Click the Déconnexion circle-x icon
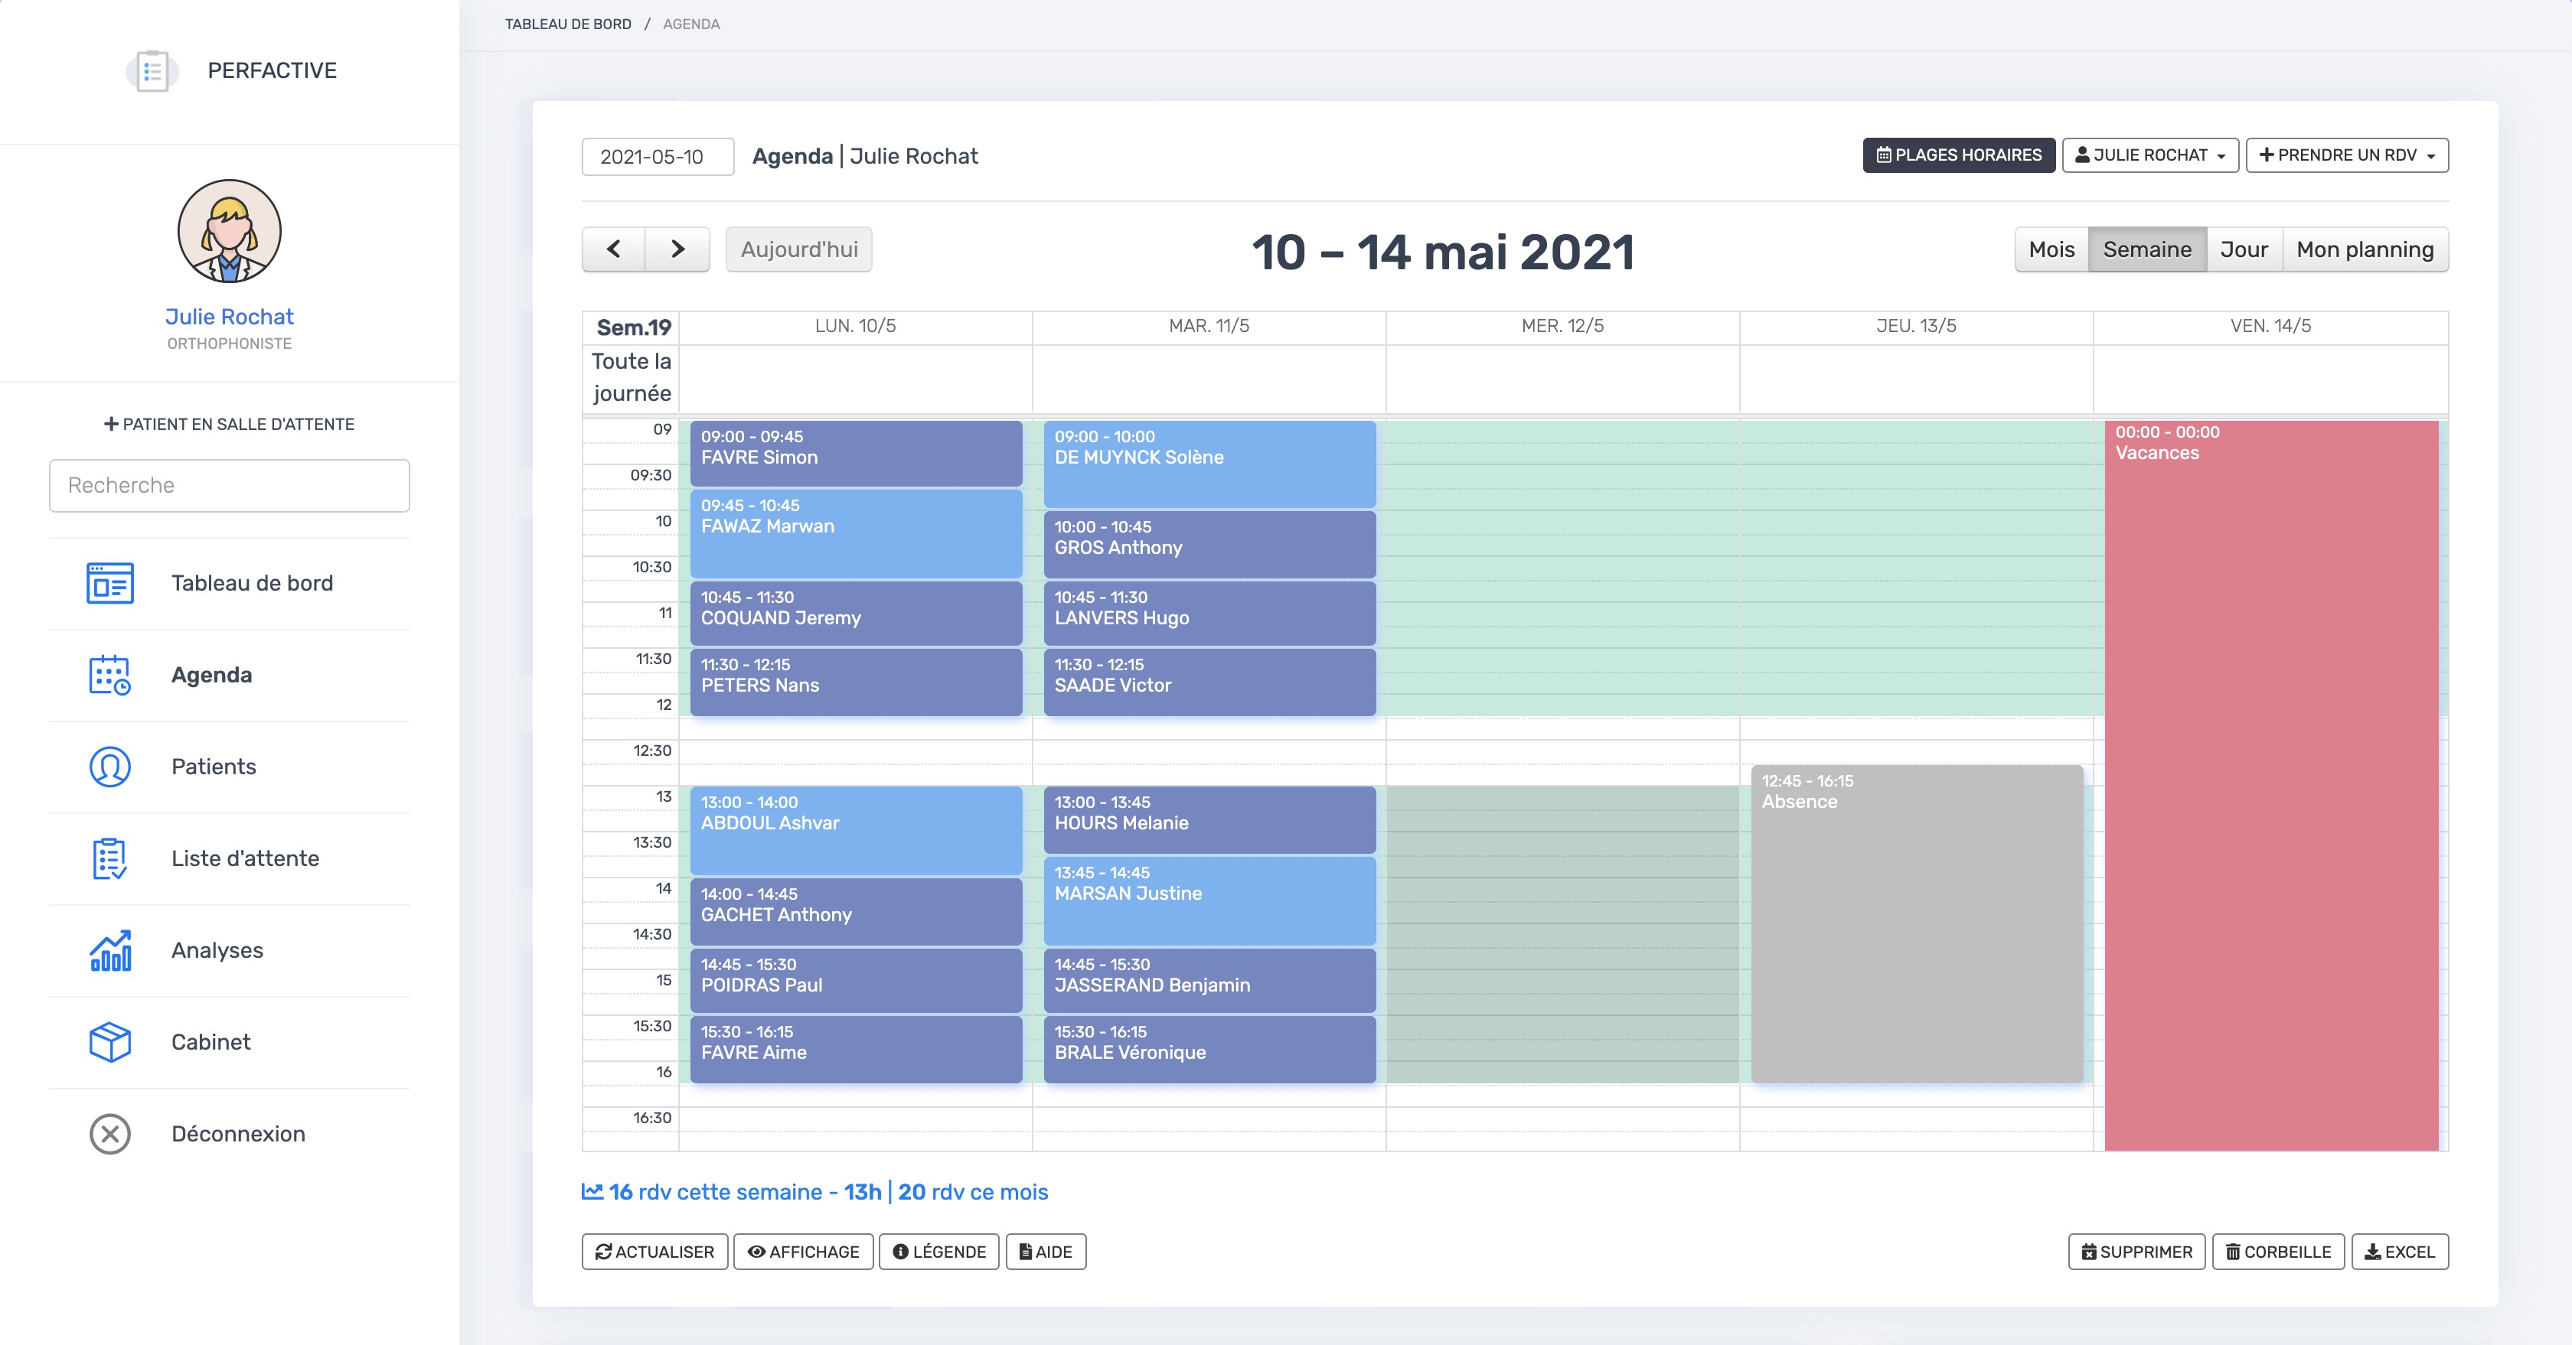 coord(109,1135)
